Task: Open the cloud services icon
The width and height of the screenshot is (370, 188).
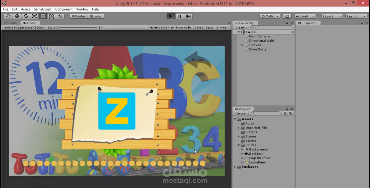Action: tap(287, 16)
